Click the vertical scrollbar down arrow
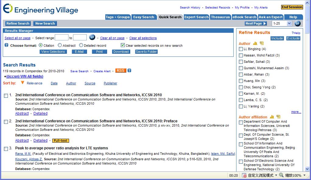 (x=307, y=169)
